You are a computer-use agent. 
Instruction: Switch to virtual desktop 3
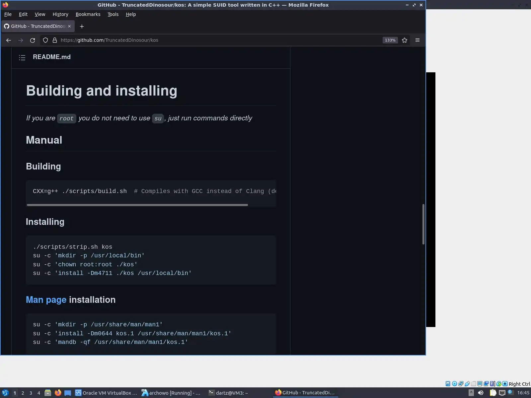tap(31, 393)
